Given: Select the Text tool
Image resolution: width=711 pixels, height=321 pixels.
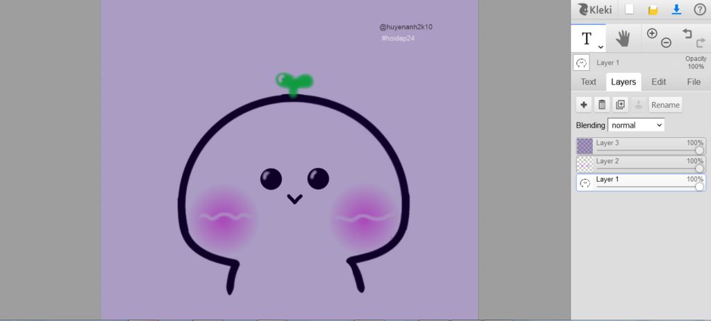Looking at the screenshot, I should pyautogui.click(x=588, y=39).
